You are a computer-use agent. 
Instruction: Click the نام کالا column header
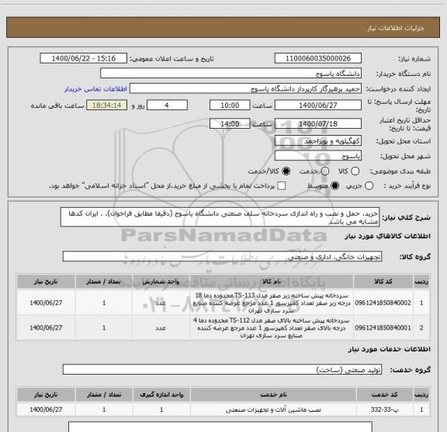(272, 282)
